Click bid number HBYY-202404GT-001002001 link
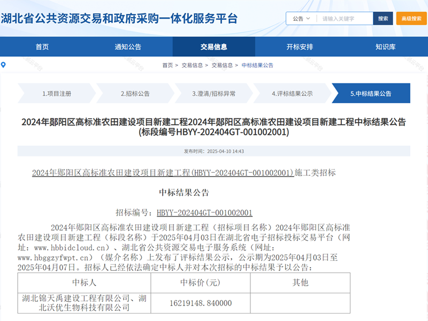428x321 pixels. tap(205, 212)
